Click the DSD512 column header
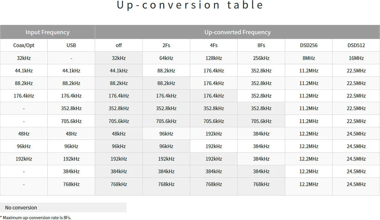This screenshot has width=380, height=220. pos(356,45)
